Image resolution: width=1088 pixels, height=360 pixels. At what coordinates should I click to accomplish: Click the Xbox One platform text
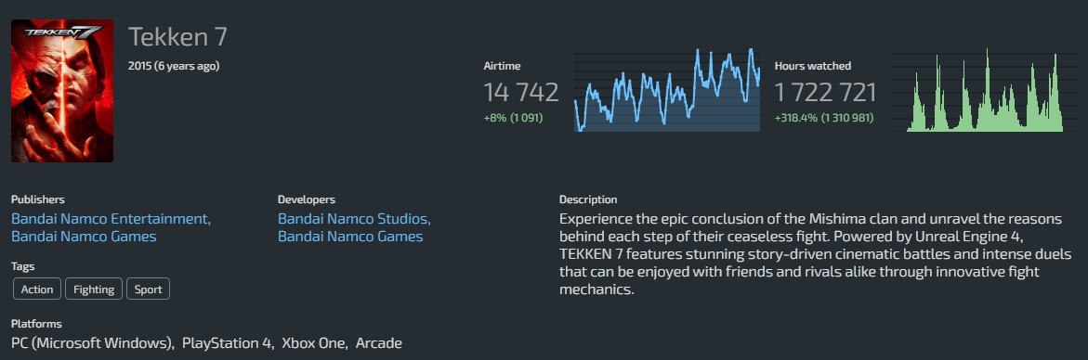314,342
